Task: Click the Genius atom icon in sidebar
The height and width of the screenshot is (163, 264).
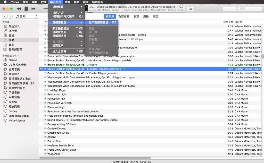Action: click(5, 60)
